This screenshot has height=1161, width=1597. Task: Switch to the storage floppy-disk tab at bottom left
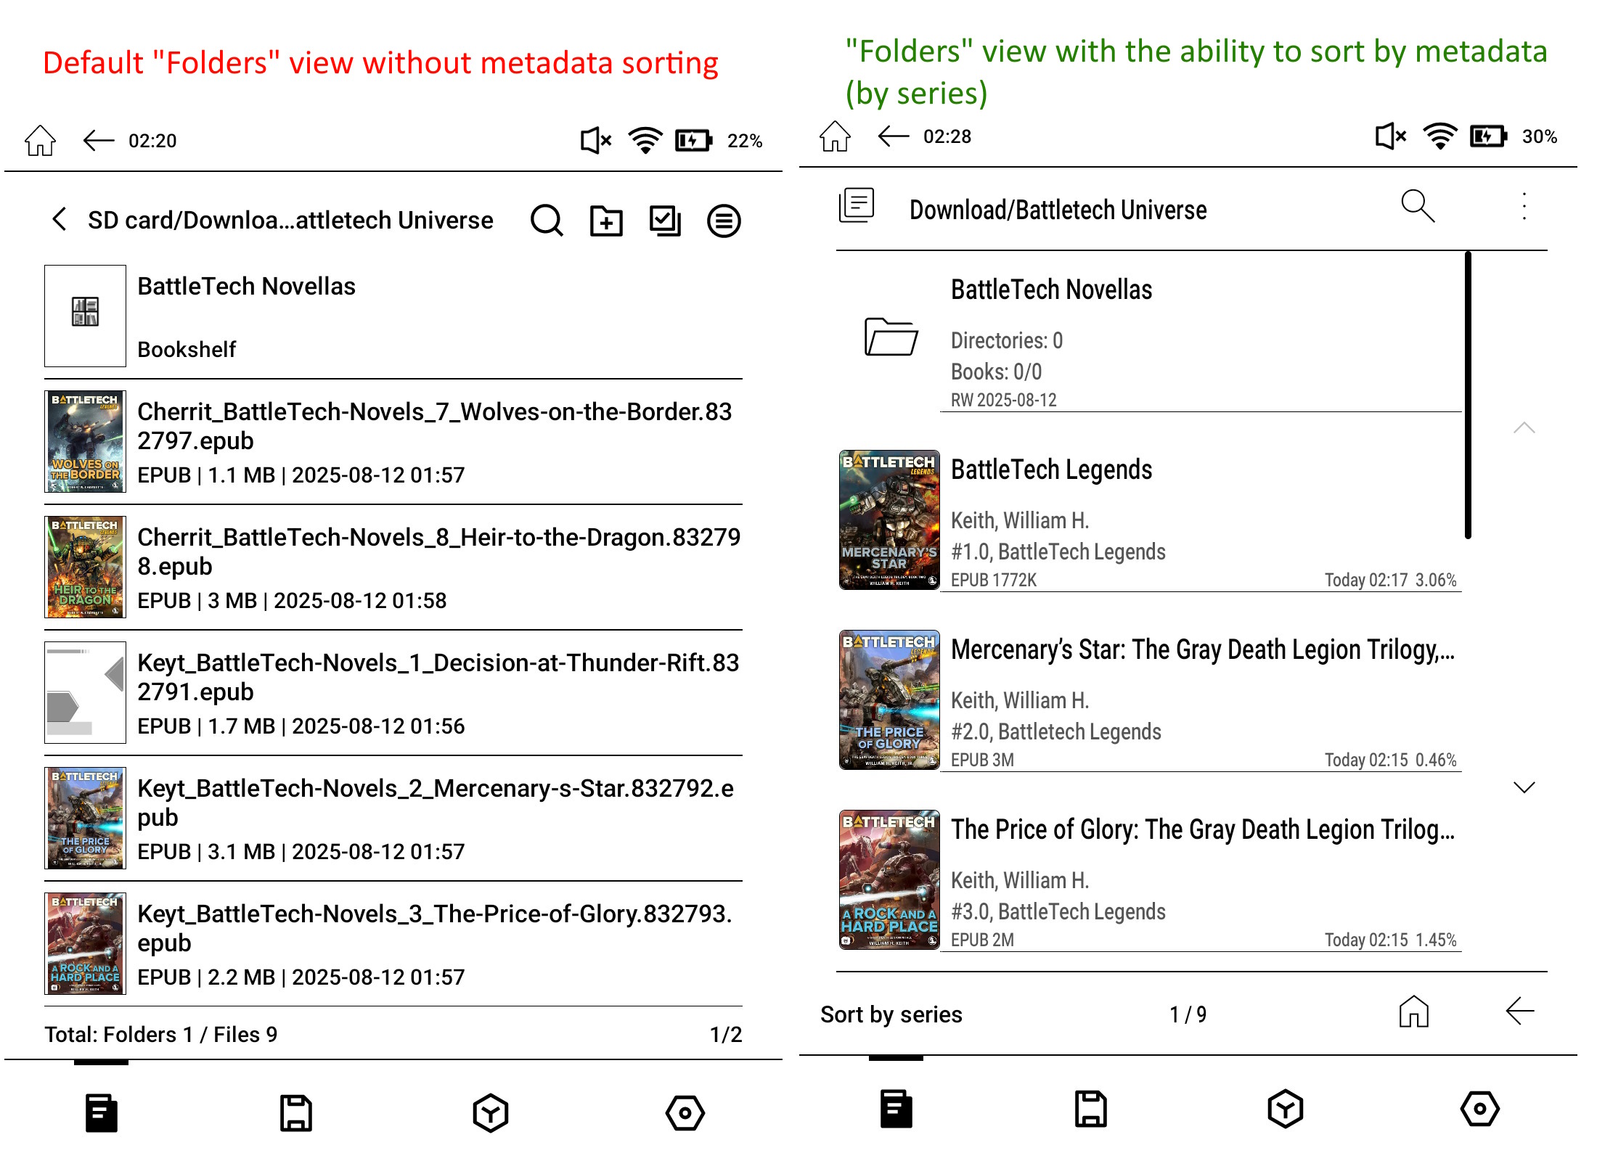pos(296,1112)
